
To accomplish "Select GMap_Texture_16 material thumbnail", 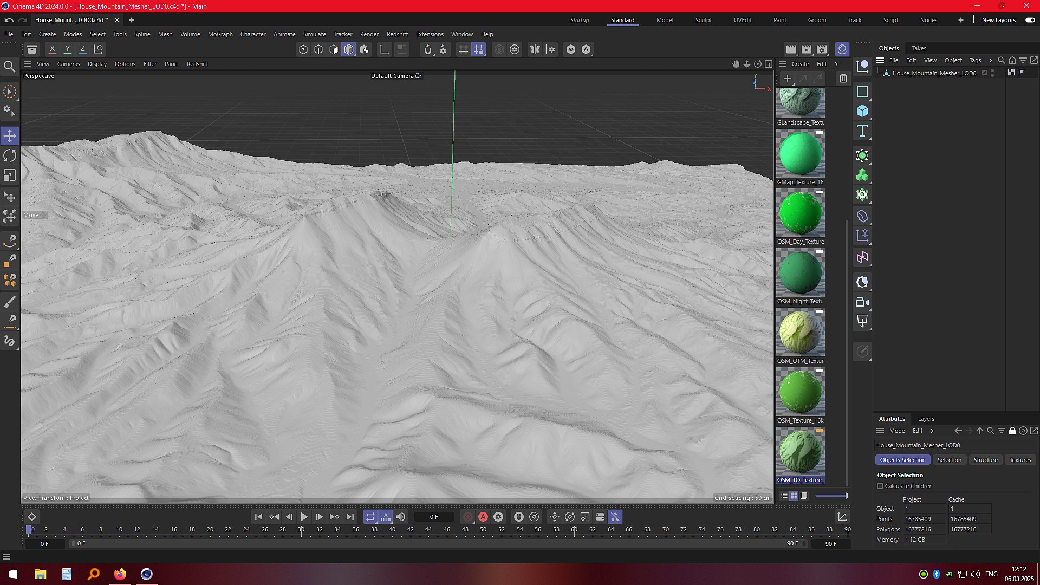I will coord(800,153).
